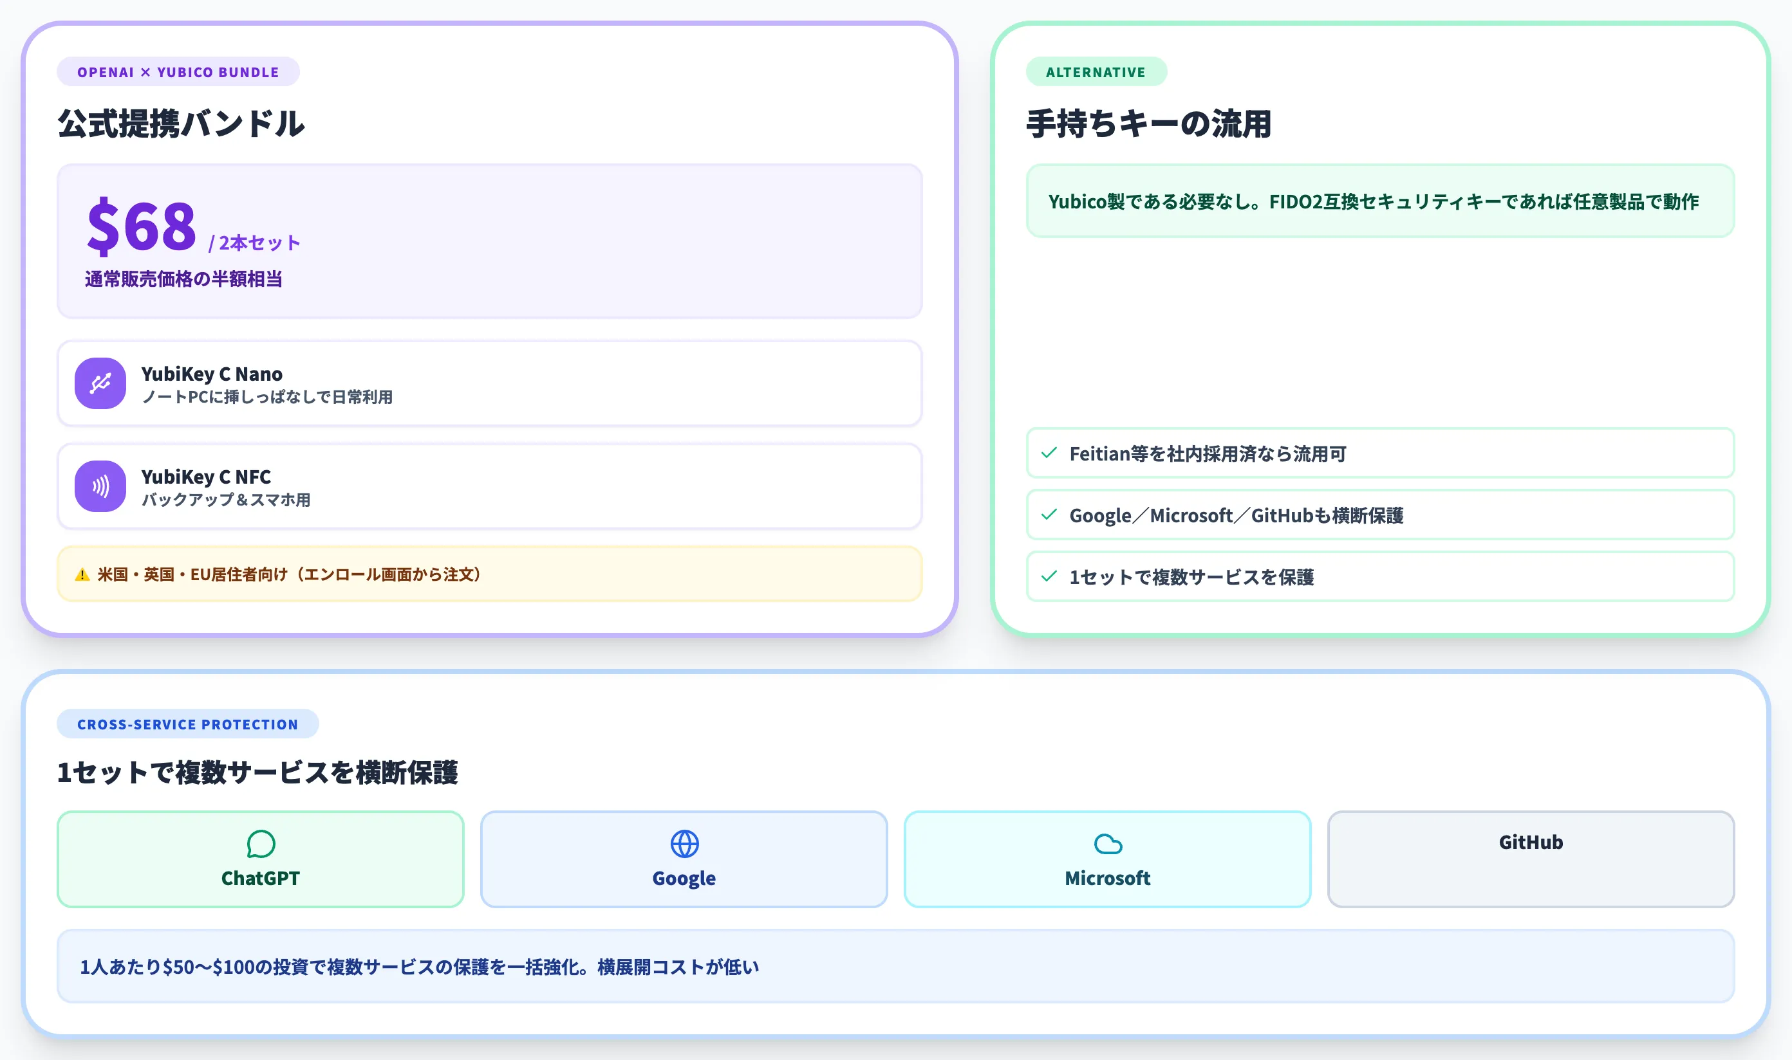
Task: Open the YubiKey C Nano item card
Action: click(490, 383)
